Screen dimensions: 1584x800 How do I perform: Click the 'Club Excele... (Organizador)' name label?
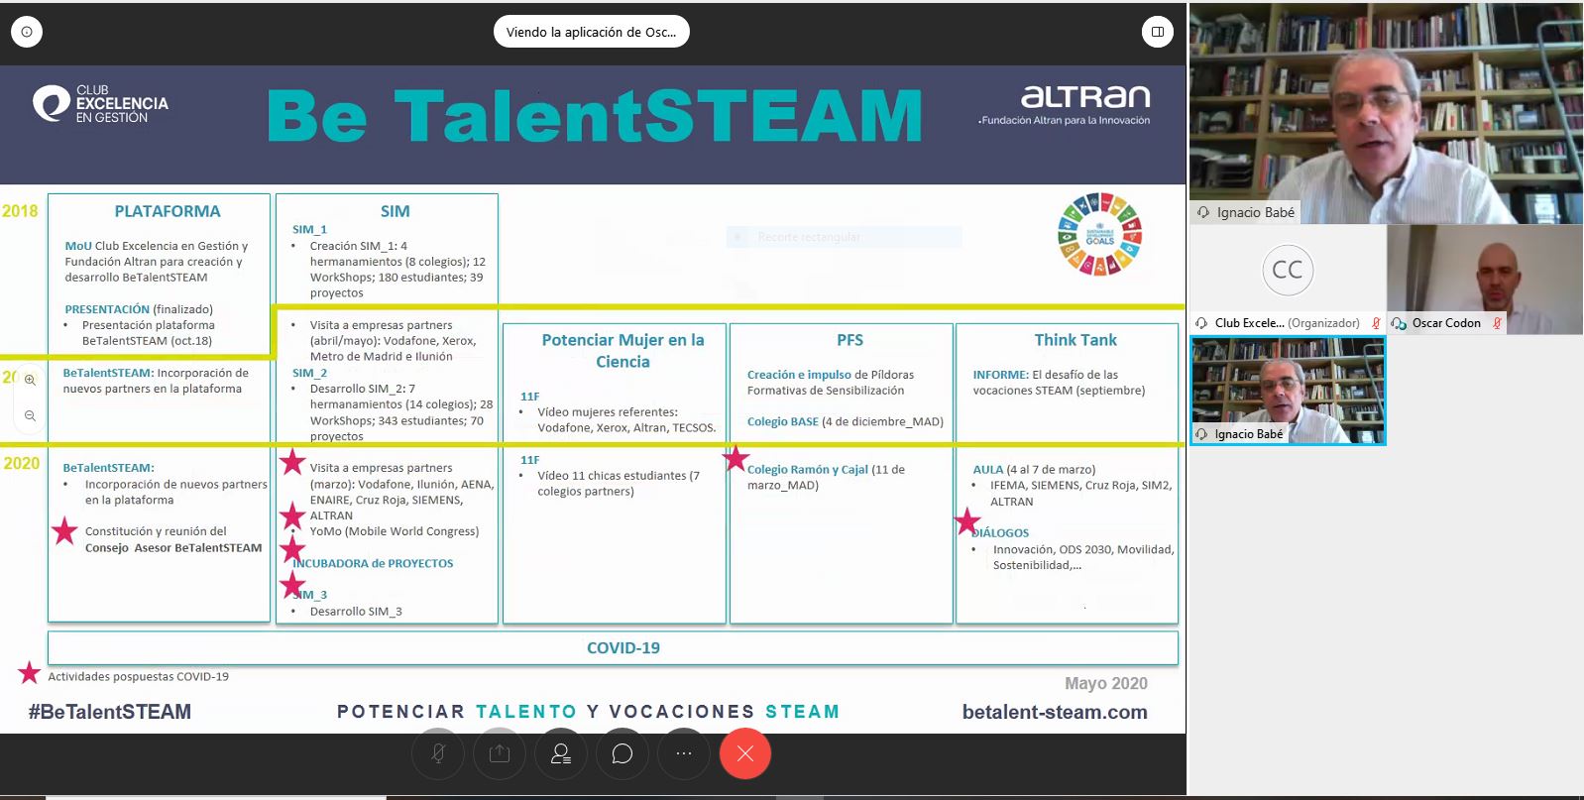click(1288, 323)
